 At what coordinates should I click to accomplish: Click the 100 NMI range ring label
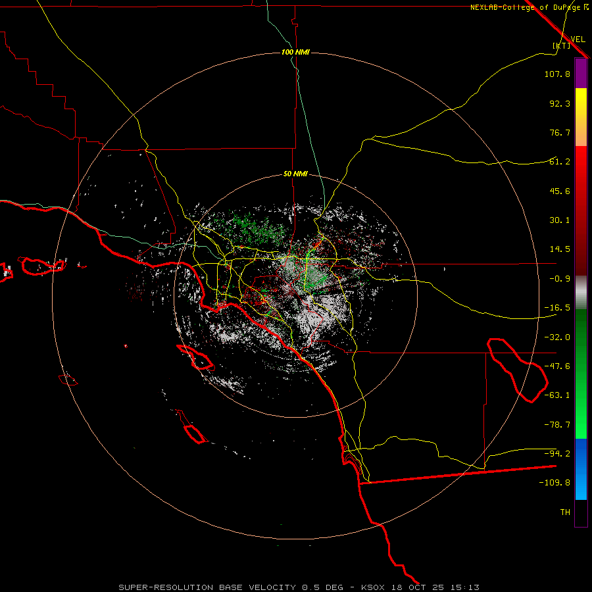[x=295, y=52]
